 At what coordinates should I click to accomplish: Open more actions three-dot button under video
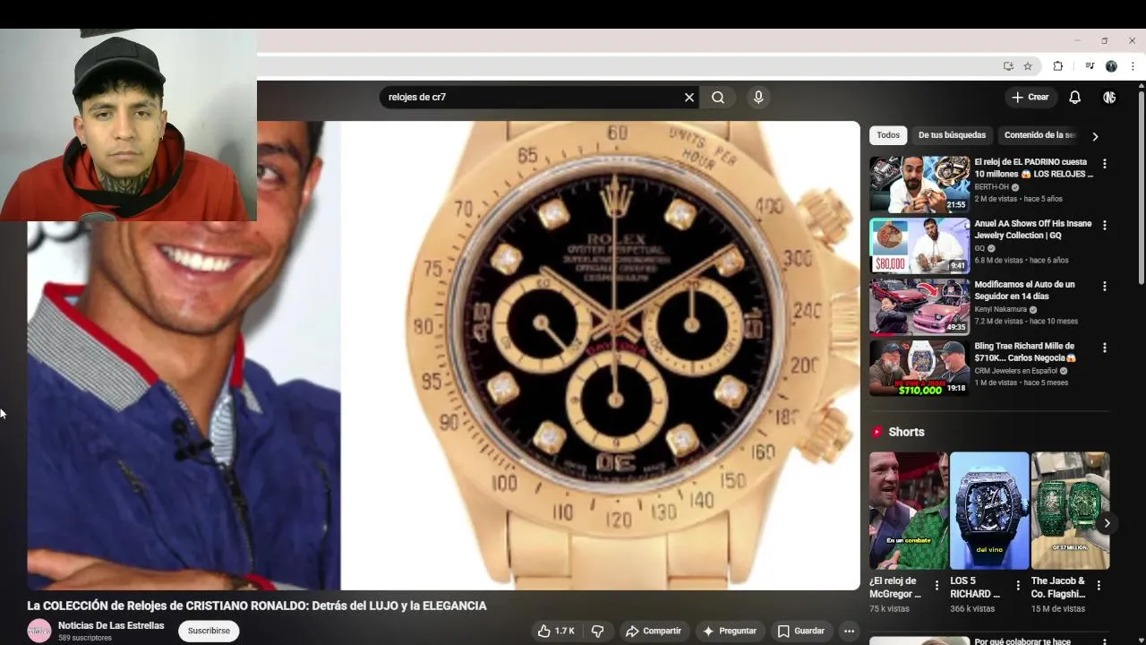coord(849,631)
